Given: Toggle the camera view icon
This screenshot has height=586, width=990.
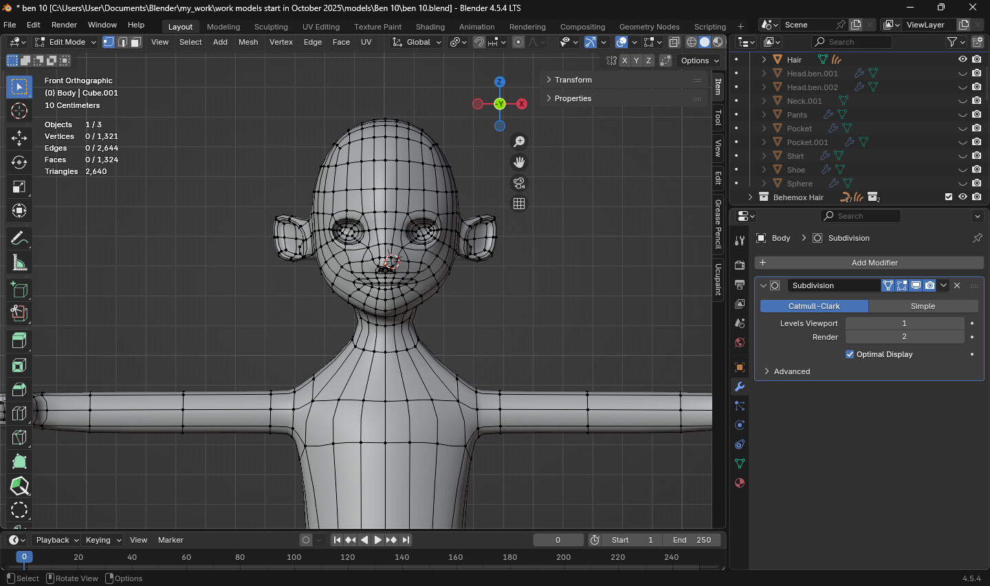Looking at the screenshot, I should [519, 183].
